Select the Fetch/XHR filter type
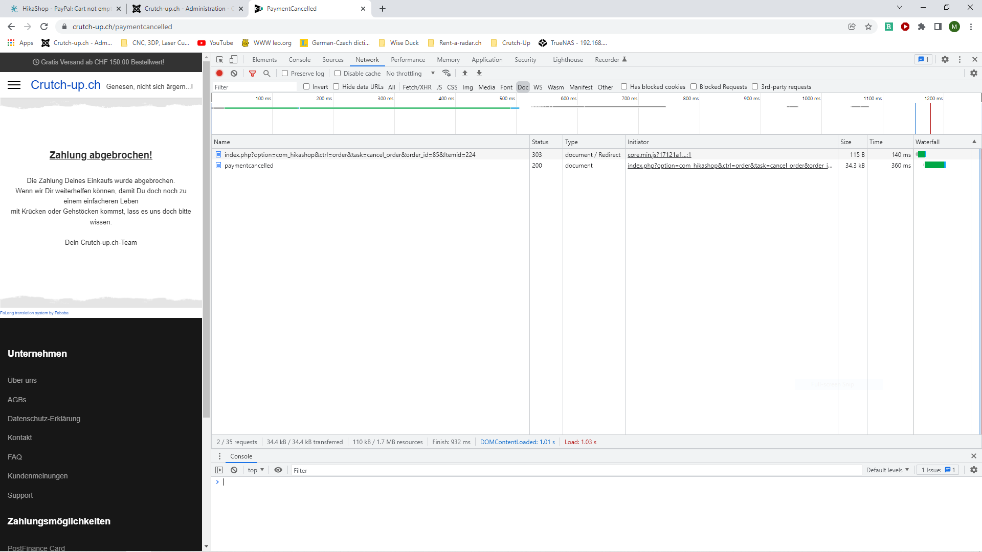982x552 pixels. click(x=417, y=87)
